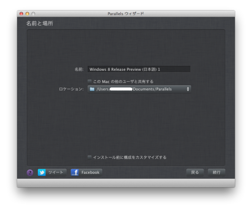This screenshot has width=252, height=211.
Task: Click the Facebook f logo icon
Action: pyautogui.click(x=75, y=172)
